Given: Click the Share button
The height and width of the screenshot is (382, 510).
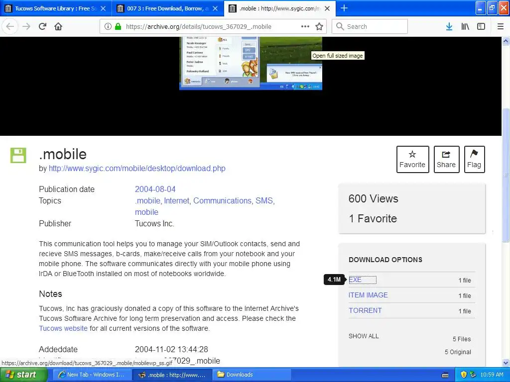Looking at the screenshot, I should (x=446, y=159).
